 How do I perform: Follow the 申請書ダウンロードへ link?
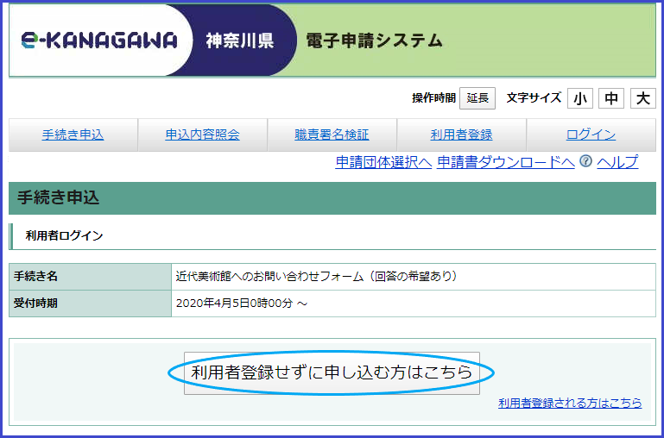point(506,162)
